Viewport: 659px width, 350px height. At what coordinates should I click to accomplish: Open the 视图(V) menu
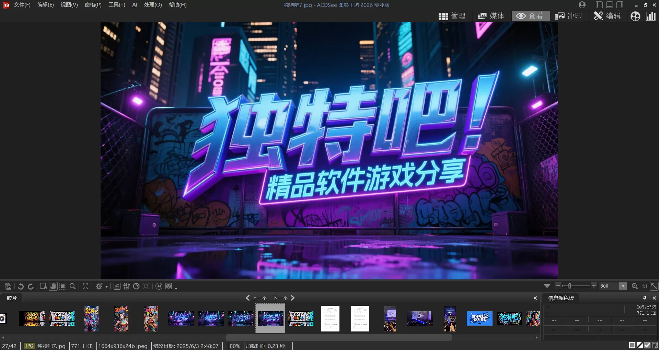(x=69, y=5)
